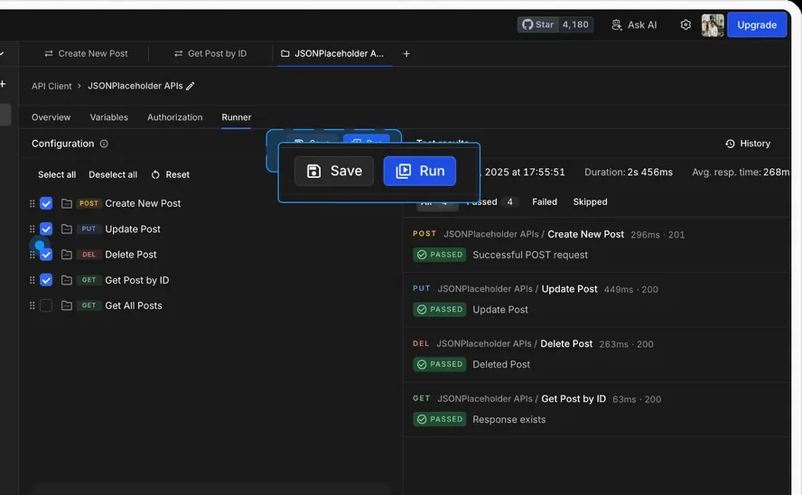The height and width of the screenshot is (495, 802).
Task: Open Get Post by ID test result
Action: (573, 399)
